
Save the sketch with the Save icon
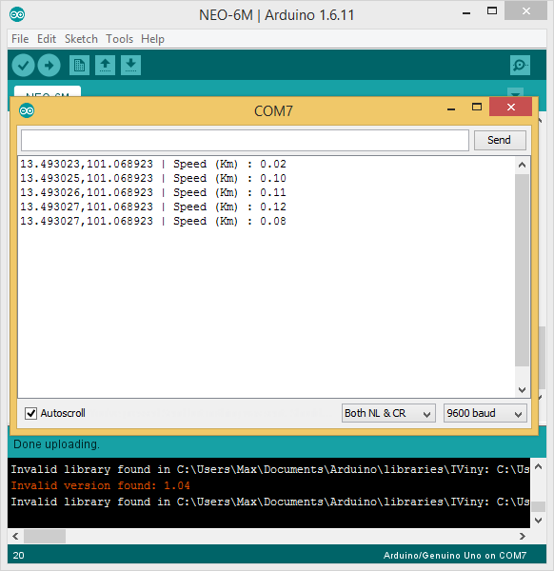pos(130,66)
